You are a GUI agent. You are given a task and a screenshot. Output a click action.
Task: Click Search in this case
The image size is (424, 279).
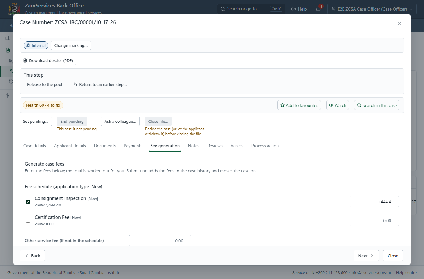377,105
